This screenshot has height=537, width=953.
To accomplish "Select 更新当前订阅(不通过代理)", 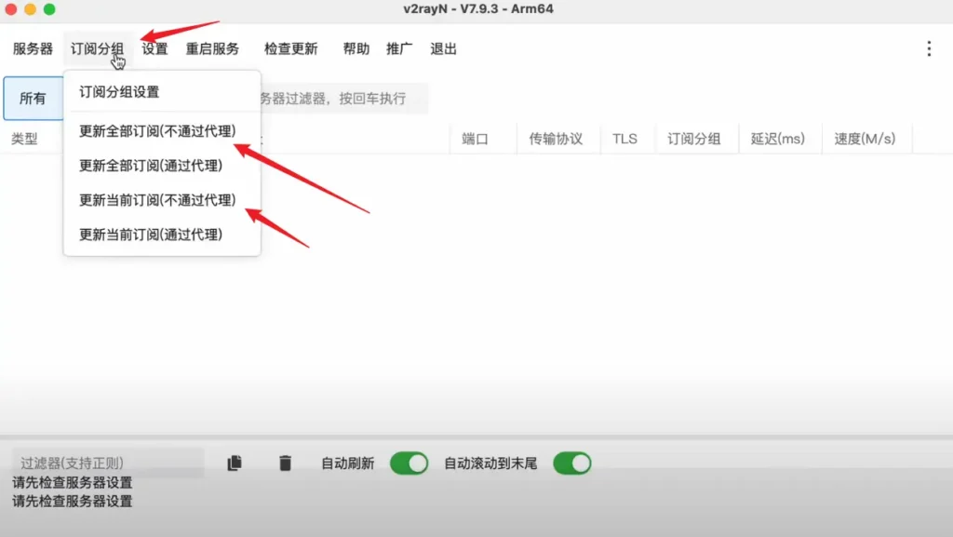I will [x=156, y=200].
